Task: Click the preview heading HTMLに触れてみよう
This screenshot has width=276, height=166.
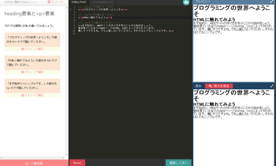Action: (214, 19)
